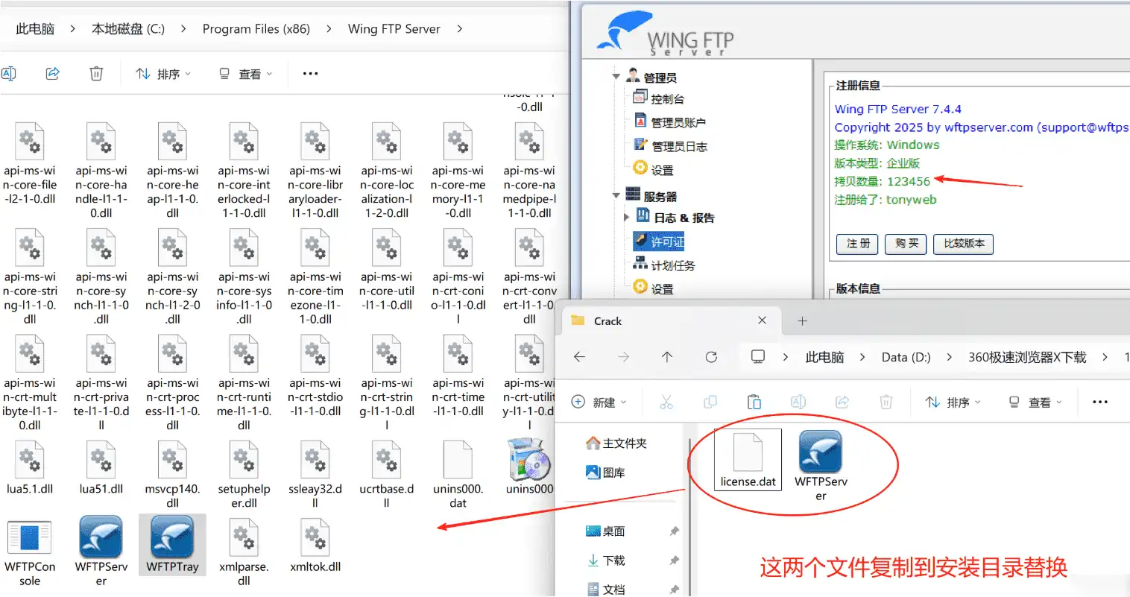The height and width of the screenshot is (597, 1130).
Task: Select the lua5.1.dll file
Action: pyautogui.click(x=30, y=468)
